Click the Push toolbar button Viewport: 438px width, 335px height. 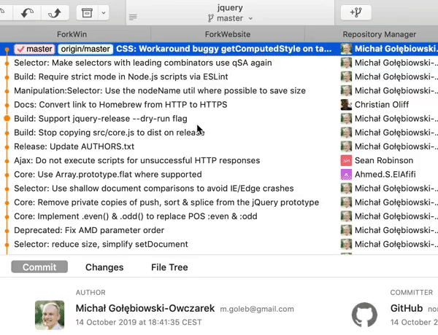pos(55,13)
